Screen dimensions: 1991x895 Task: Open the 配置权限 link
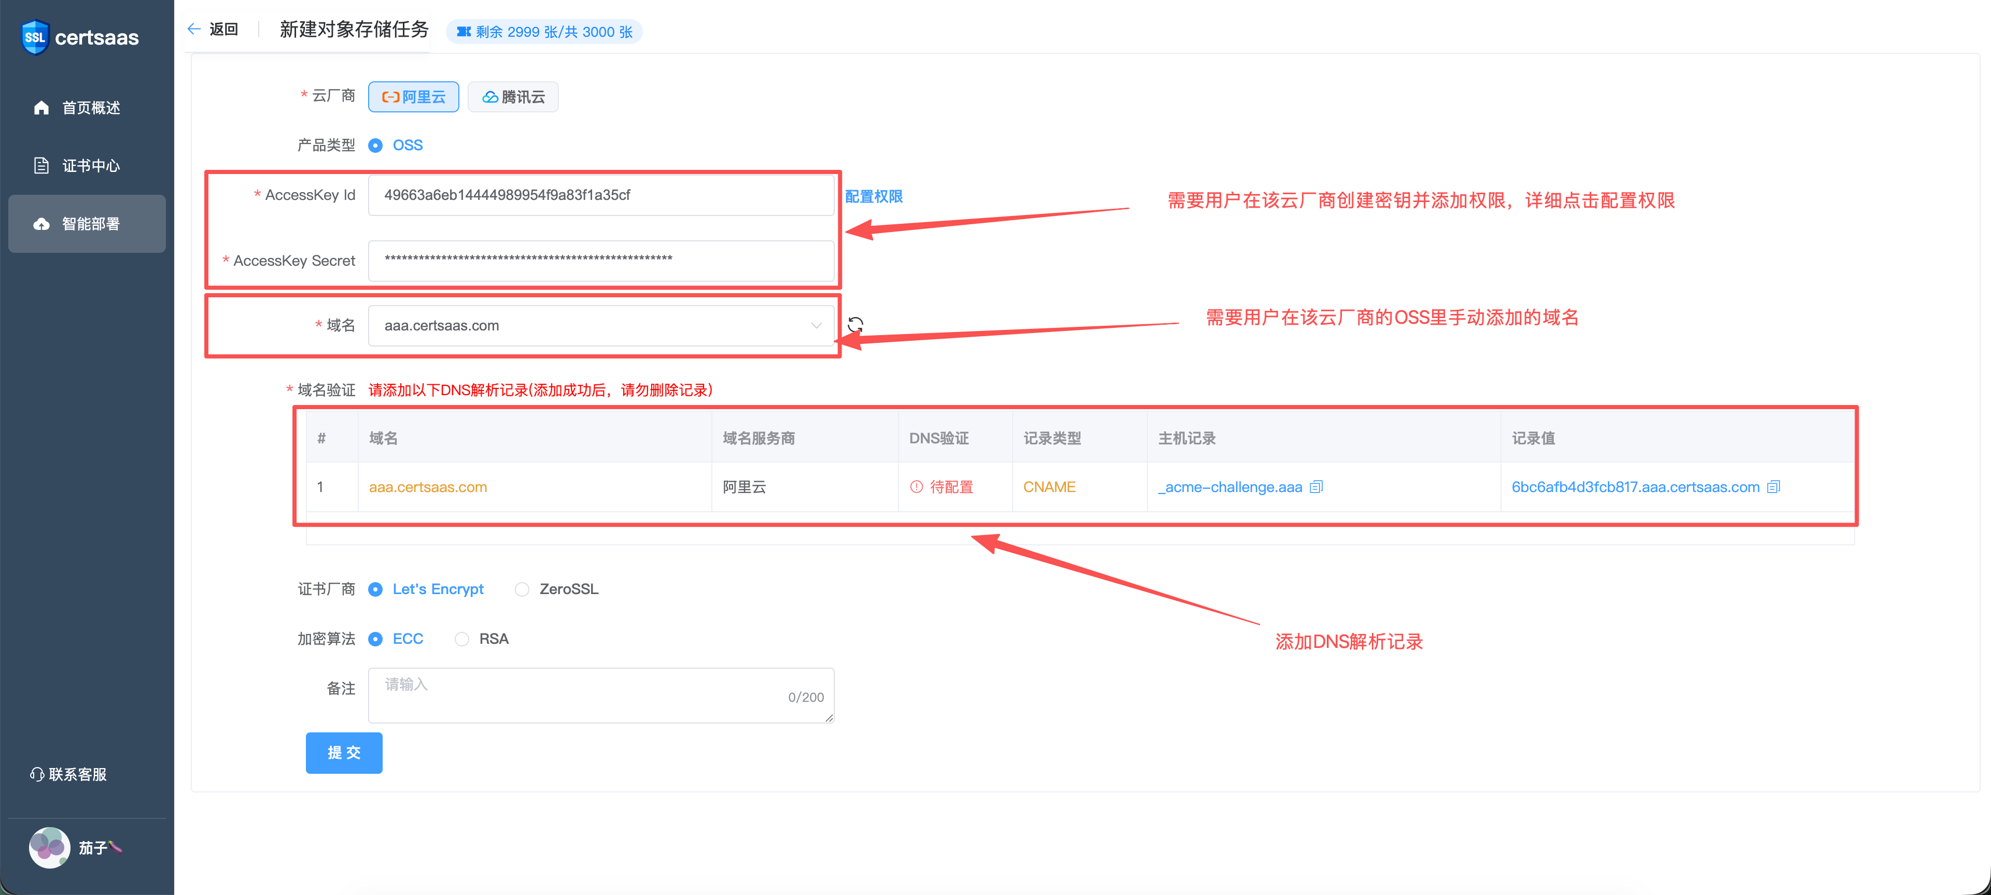[874, 196]
